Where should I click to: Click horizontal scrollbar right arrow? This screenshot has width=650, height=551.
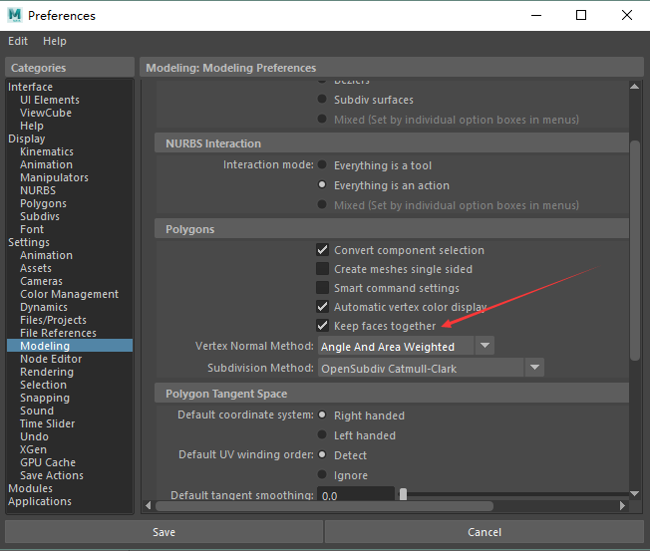tap(622, 506)
